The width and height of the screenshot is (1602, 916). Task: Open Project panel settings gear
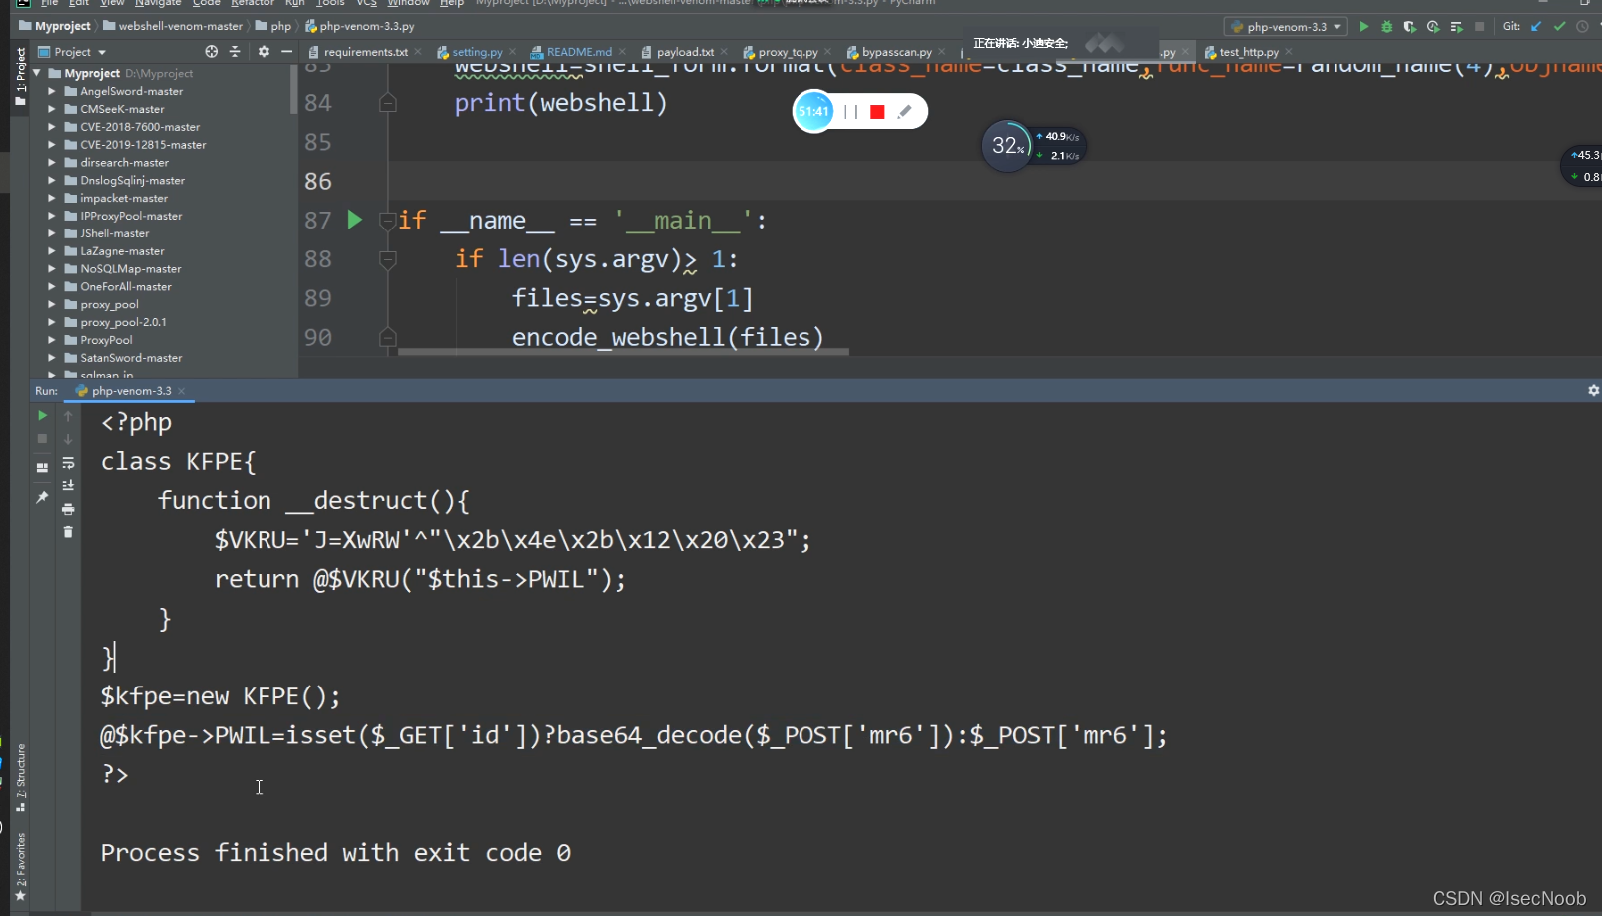[x=264, y=51]
